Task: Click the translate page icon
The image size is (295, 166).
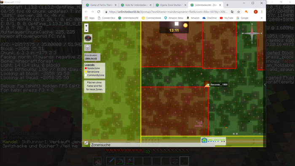Action: (x=232, y=12)
